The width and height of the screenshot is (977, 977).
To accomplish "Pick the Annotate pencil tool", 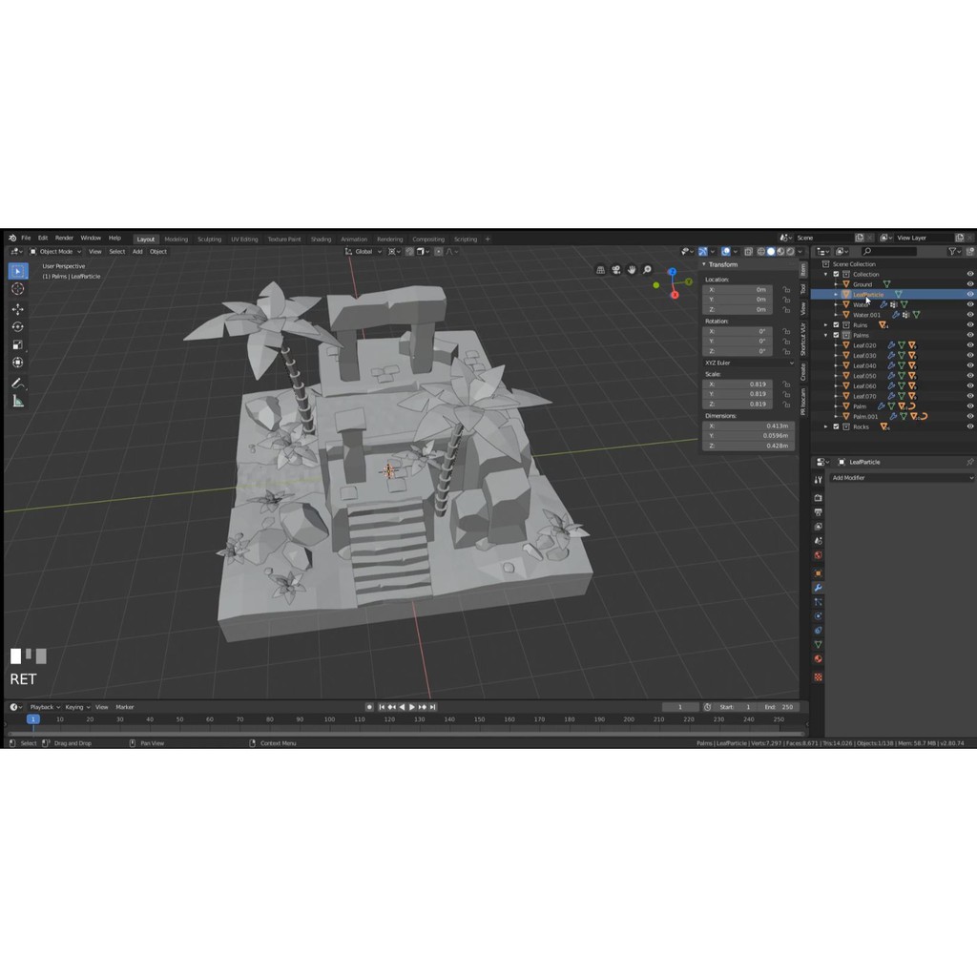I will tap(17, 383).
